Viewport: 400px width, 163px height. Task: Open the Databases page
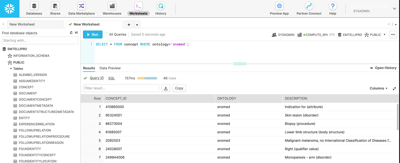[x=34, y=9]
